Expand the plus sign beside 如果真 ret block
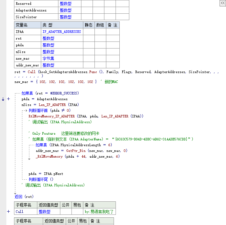The height and width of the screenshot is (225, 226). 9,99
